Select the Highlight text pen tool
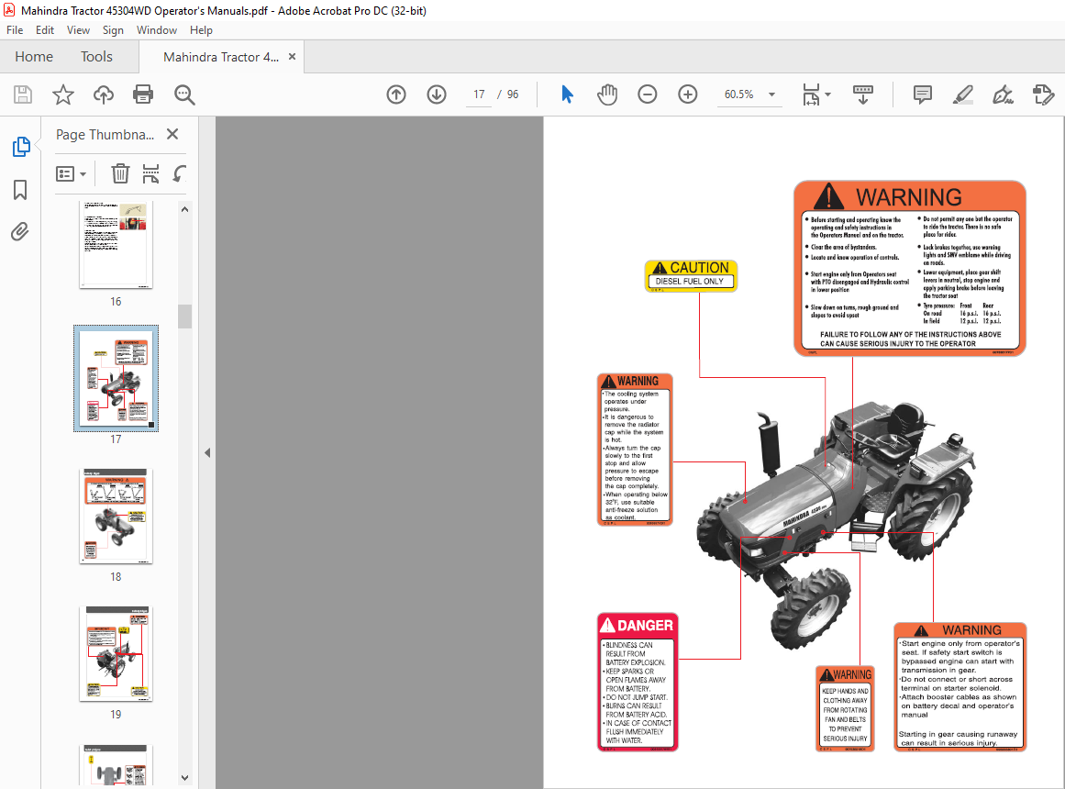1065x789 pixels. tap(963, 94)
